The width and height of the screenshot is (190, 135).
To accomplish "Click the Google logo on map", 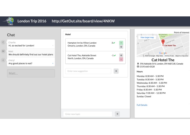I will [x=163, y=53].
